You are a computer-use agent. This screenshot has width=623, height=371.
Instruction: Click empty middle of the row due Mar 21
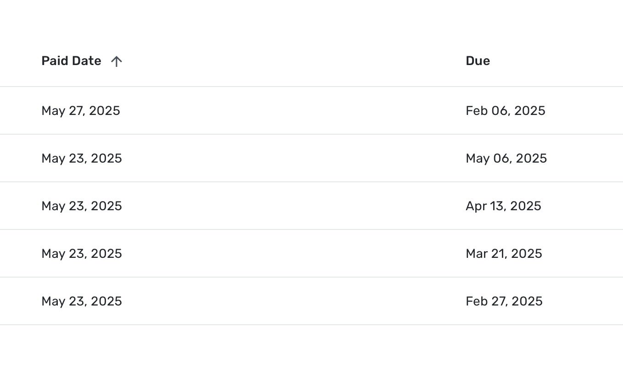coord(294,254)
